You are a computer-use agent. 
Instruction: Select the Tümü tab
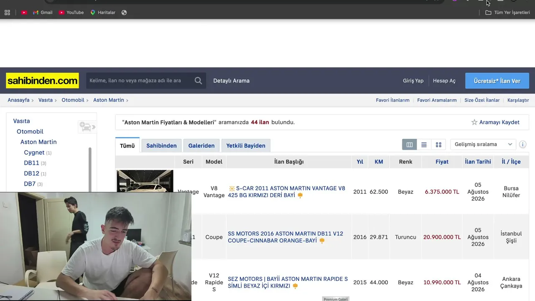[x=127, y=145]
